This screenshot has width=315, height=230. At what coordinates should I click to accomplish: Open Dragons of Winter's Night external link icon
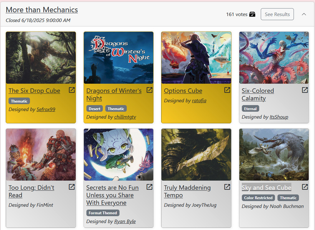pyautogui.click(x=149, y=90)
